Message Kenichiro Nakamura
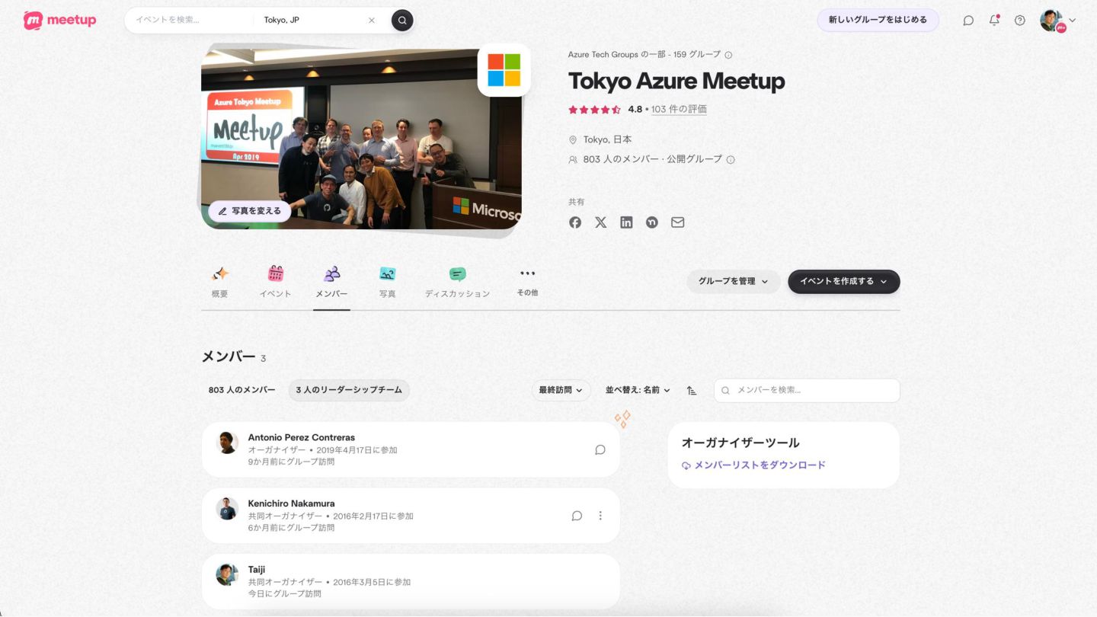The height and width of the screenshot is (617, 1097). 577,516
